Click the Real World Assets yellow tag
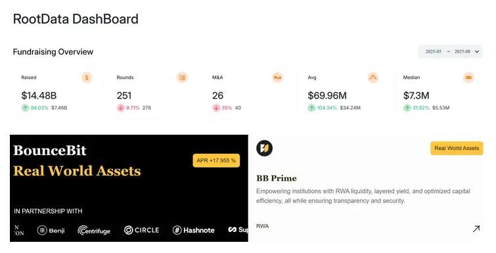Viewport: 496px width, 253px height. (x=457, y=148)
